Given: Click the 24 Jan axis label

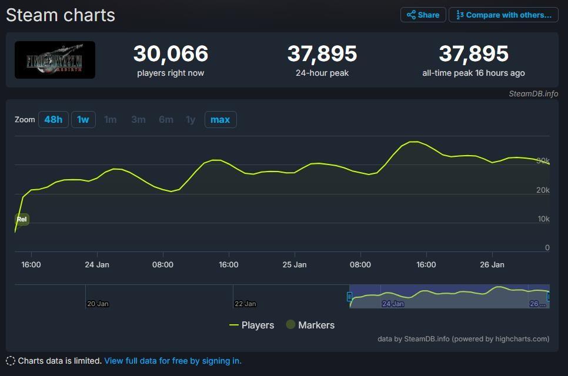Looking at the screenshot, I should pyautogui.click(x=97, y=264).
